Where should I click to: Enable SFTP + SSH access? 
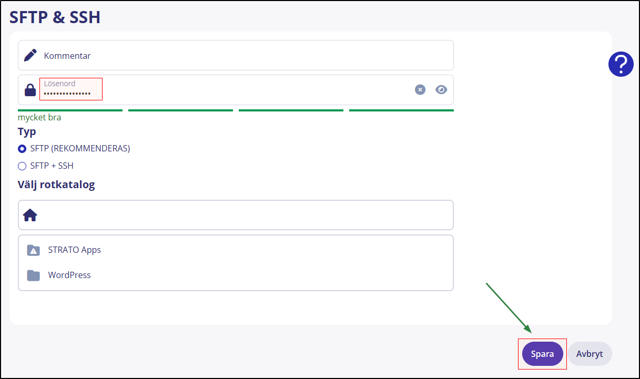22,166
